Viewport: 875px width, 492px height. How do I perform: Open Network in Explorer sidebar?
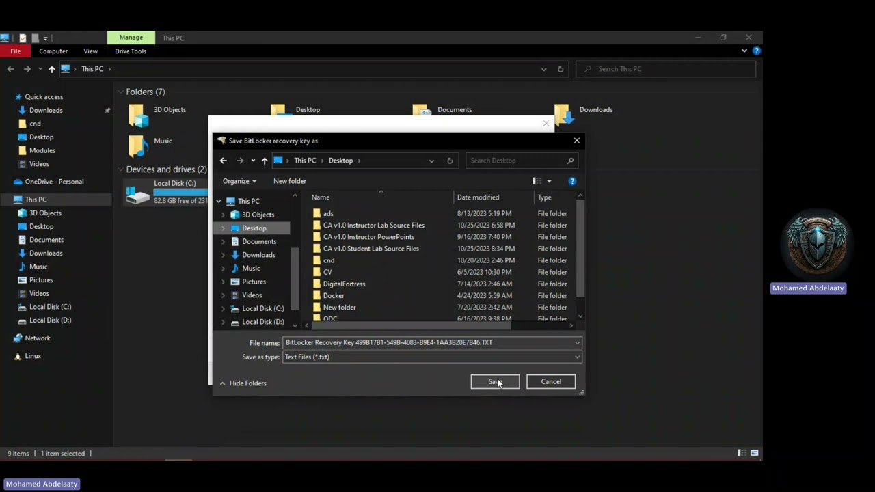tap(38, 338)
